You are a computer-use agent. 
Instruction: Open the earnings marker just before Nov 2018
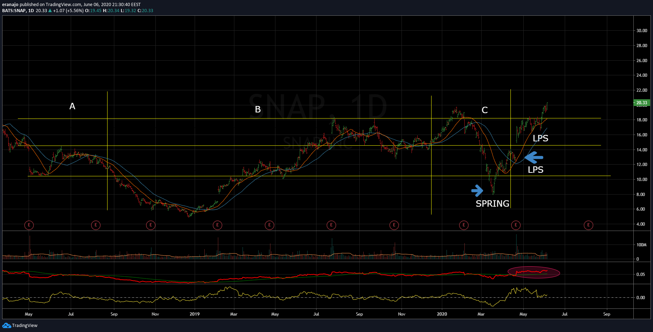[151, 225]
